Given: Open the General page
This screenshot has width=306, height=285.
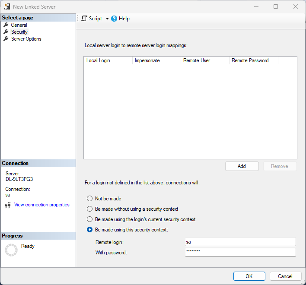Looking at the screenshot, I should coord(19,25).
